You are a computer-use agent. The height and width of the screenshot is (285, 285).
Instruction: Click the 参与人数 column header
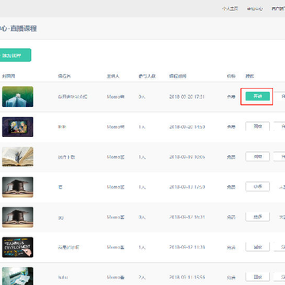click(x=147, y=76)
